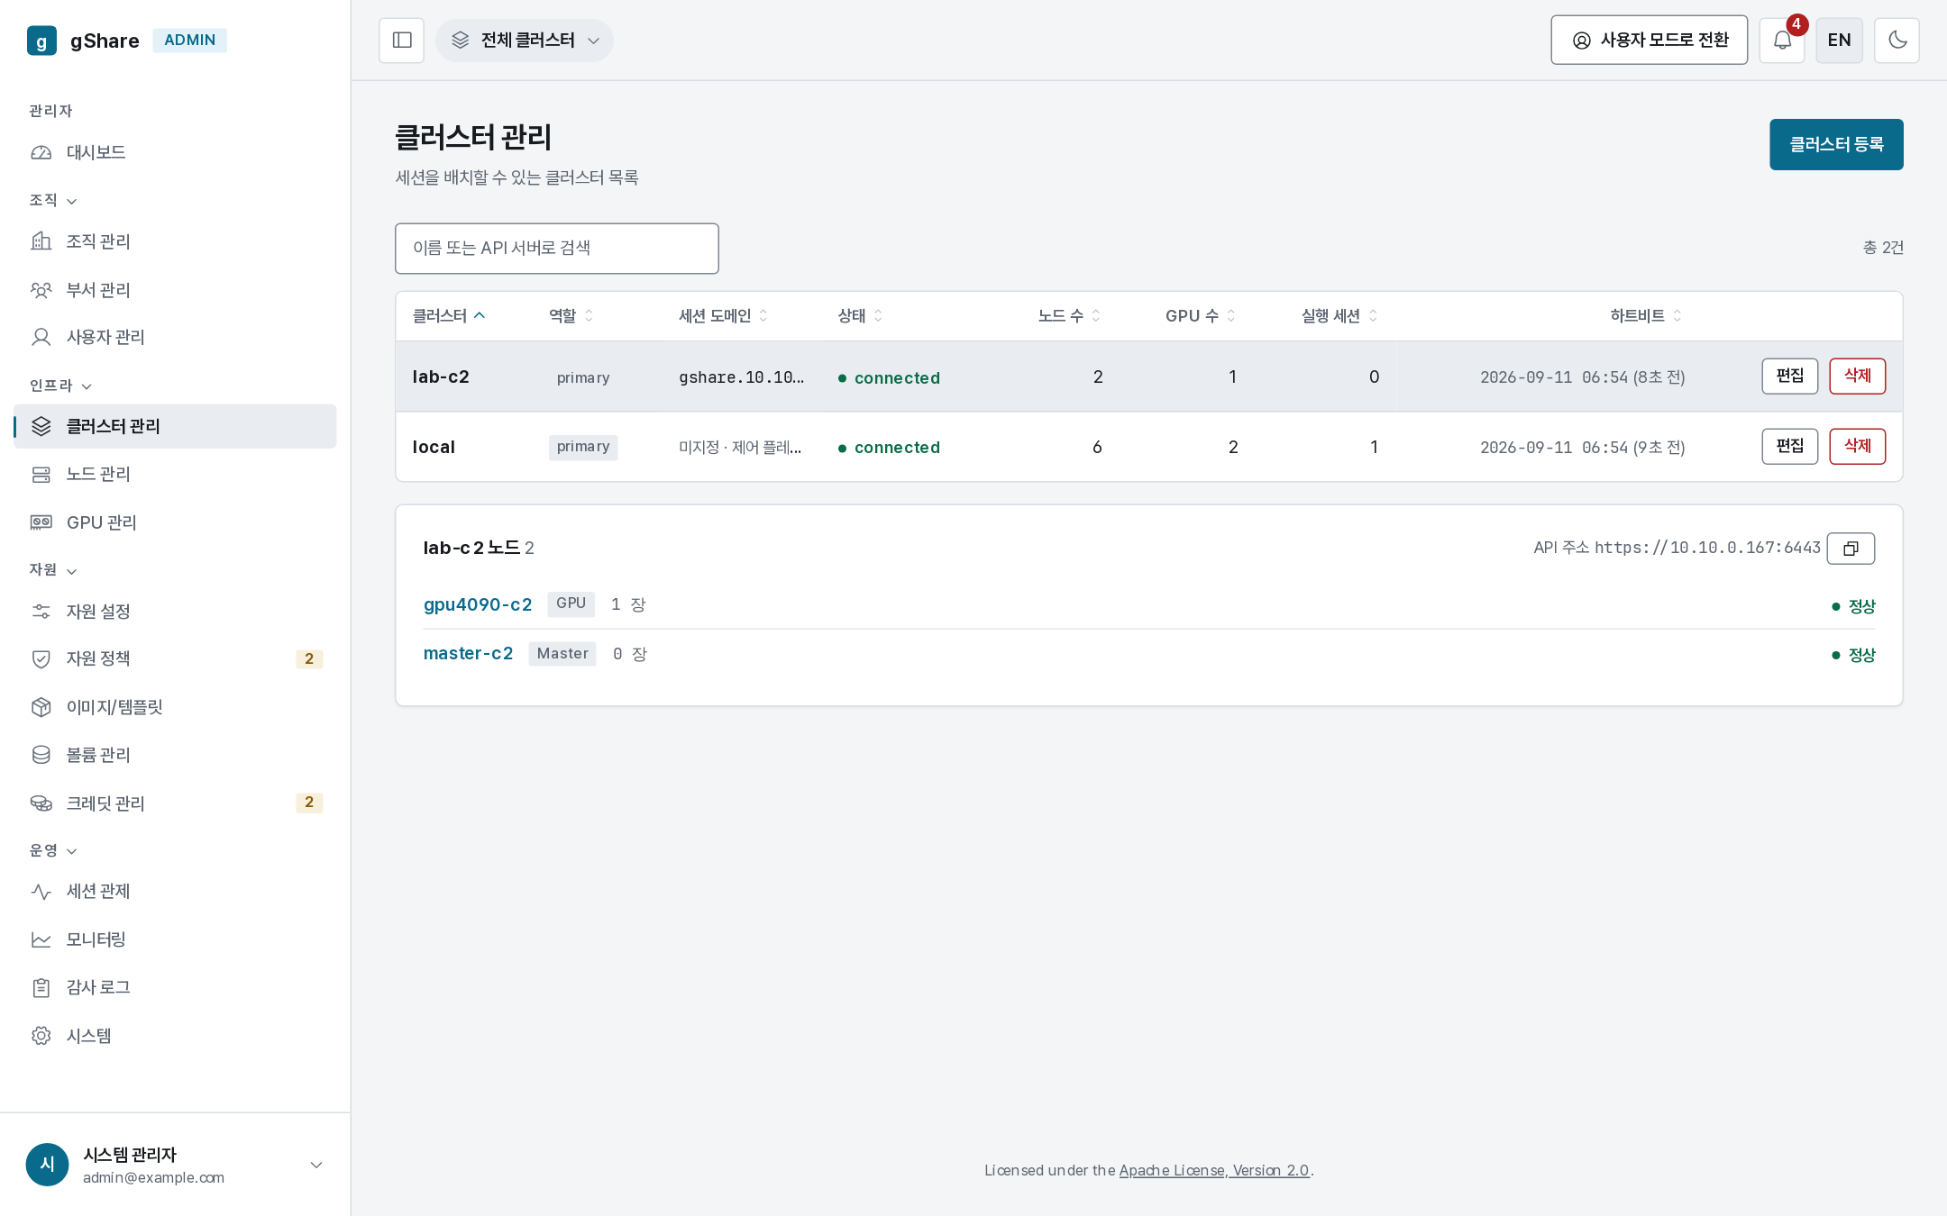The image size is (1947, 1216).
Task: Open 세션 관제 page
Action: [x=175, y=891]
